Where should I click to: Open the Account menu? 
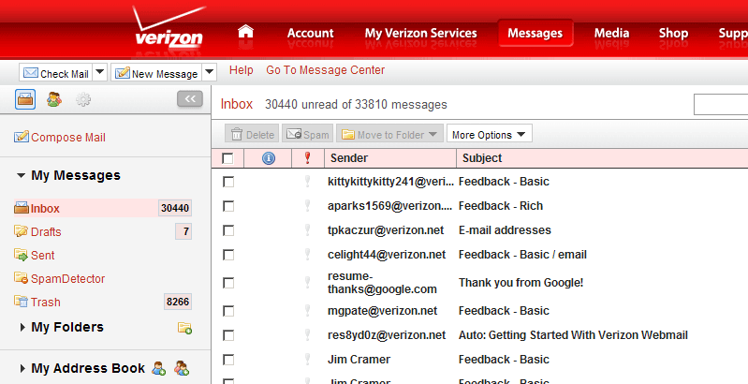point(310,33)
